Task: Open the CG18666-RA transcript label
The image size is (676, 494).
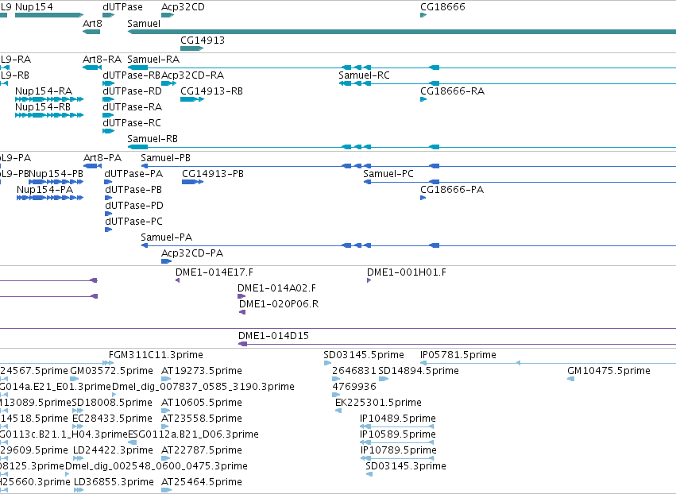Action: click(x=453, y=91)
